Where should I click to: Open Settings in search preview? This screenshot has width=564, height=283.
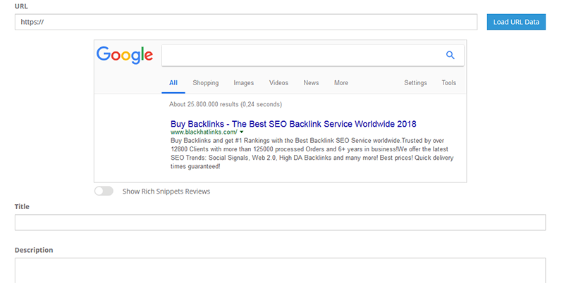point(415,82)
